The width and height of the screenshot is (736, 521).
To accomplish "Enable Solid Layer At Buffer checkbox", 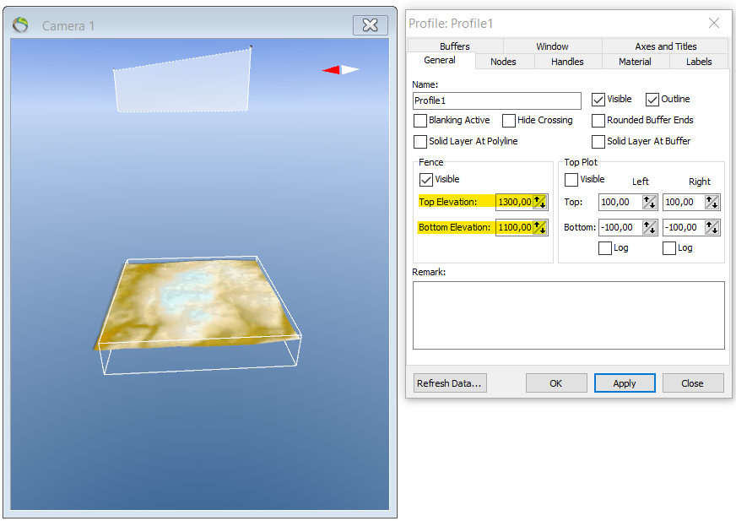I will (x=598, y=141).
